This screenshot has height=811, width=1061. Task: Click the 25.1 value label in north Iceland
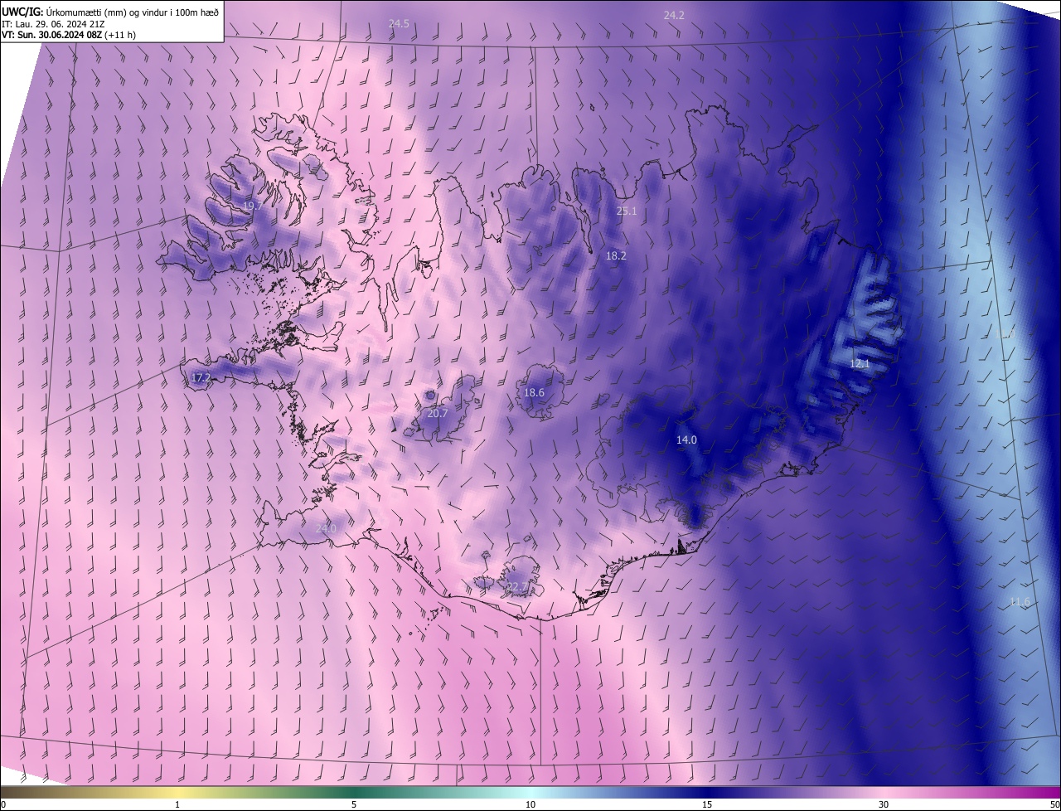tap(627, 211)
